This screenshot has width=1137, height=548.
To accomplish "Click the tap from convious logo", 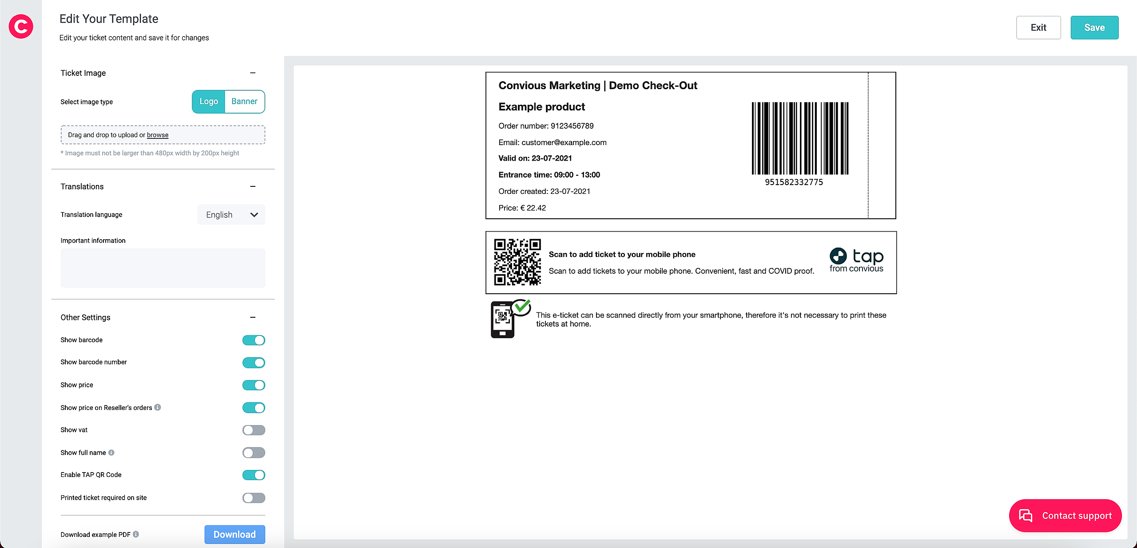I will click(x=856, y=260).
